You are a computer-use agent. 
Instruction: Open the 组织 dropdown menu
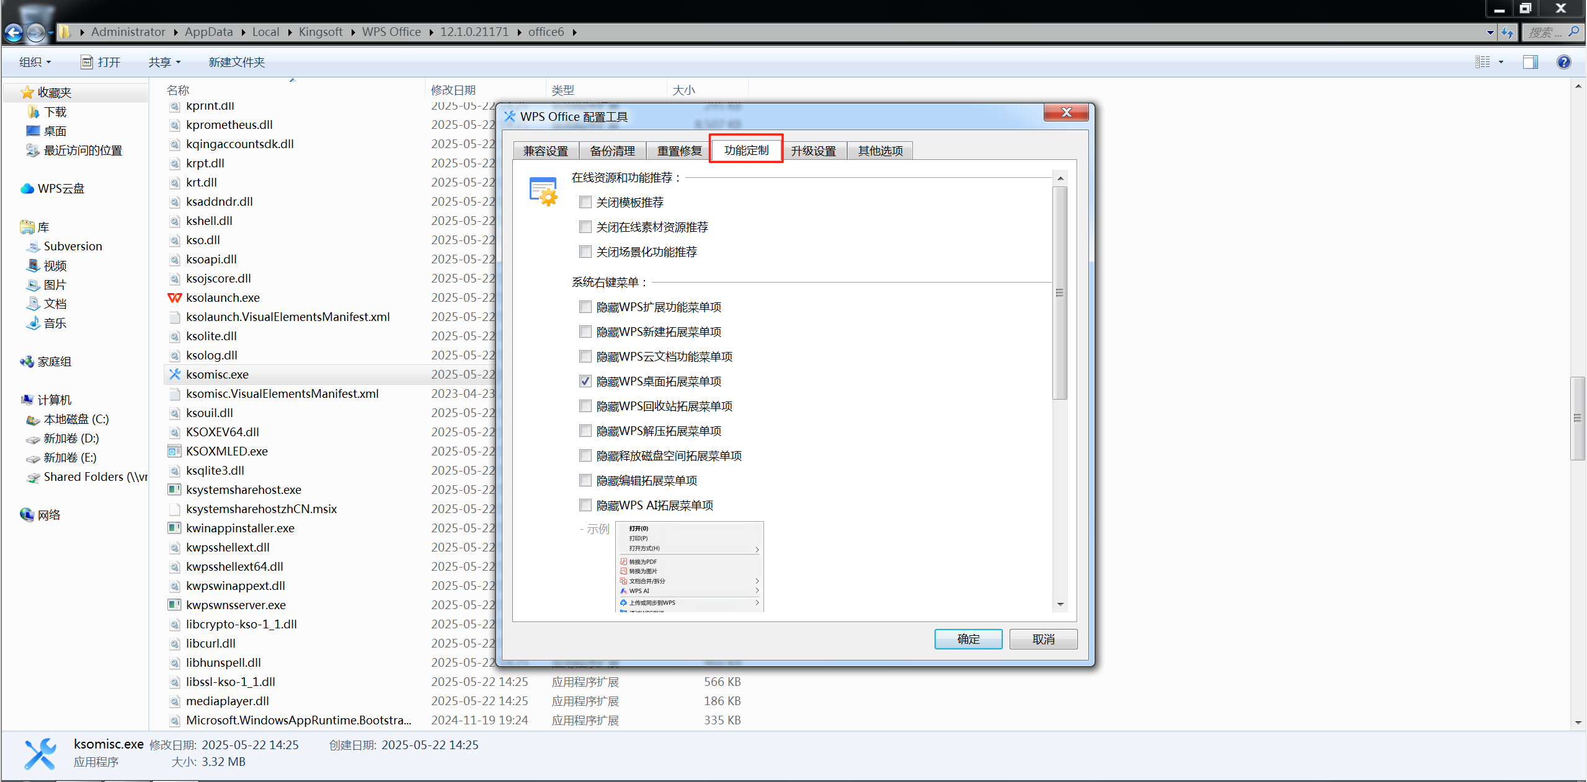pyautogui.click(x=35, y=62)
